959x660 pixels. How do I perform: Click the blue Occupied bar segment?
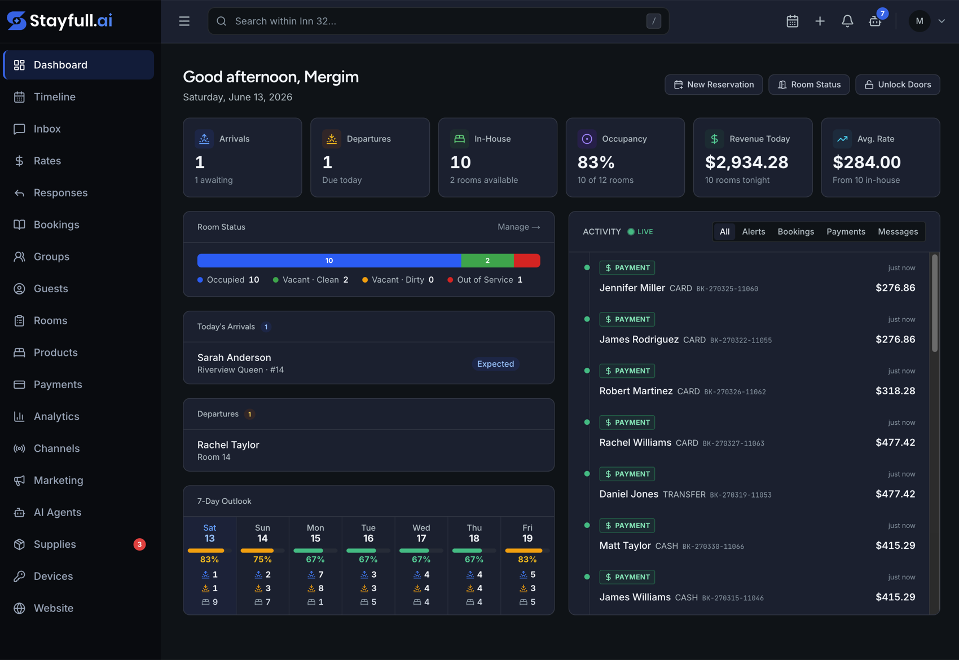pos(329,261)
